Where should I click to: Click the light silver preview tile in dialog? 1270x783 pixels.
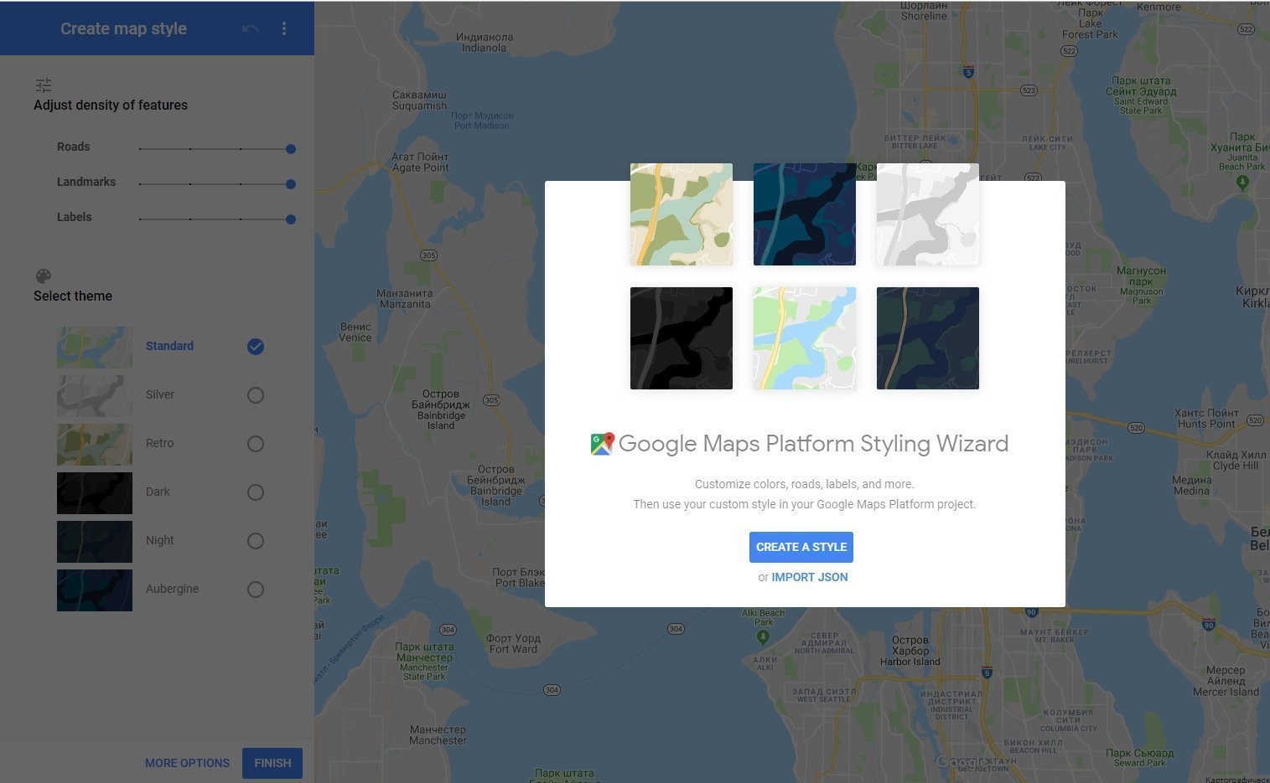click(928, 214)
